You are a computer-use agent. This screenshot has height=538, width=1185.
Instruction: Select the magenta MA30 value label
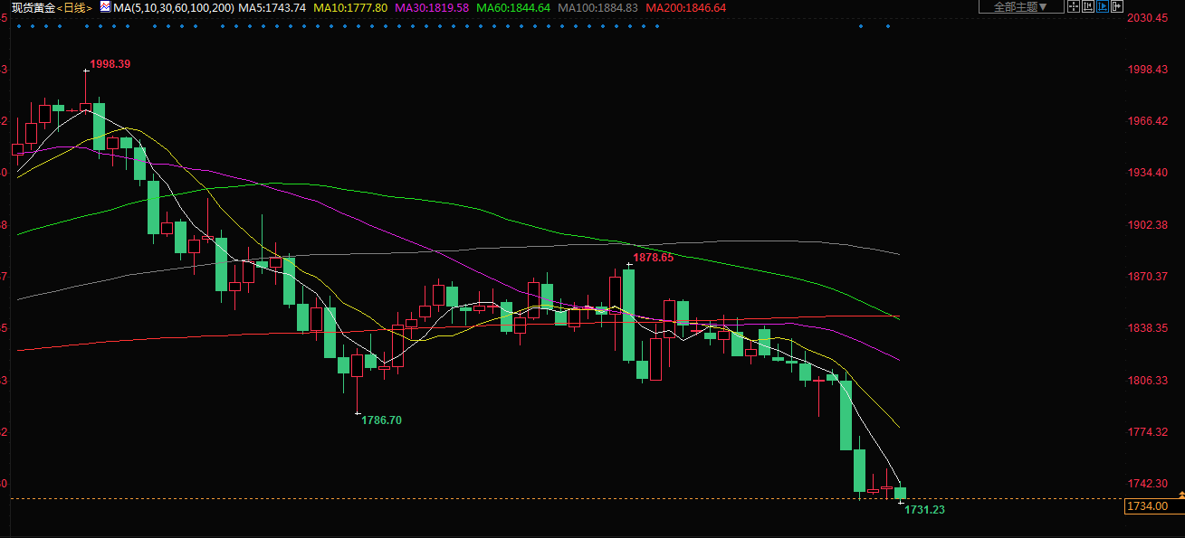(x=432, y=7)
